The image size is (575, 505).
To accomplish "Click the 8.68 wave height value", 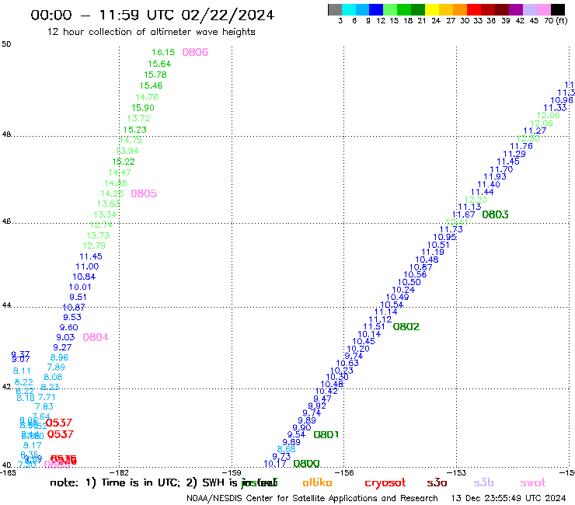I will (286, 450).
